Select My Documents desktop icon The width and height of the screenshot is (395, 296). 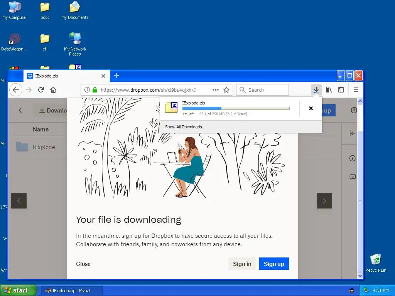[x=75, y=10]
